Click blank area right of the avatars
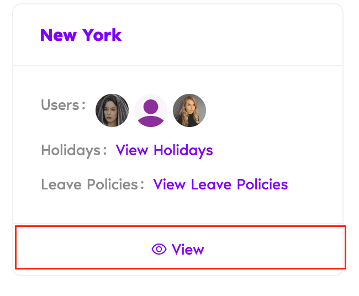The width and height of the screenshot is (359, 296). tap(271, 110)
